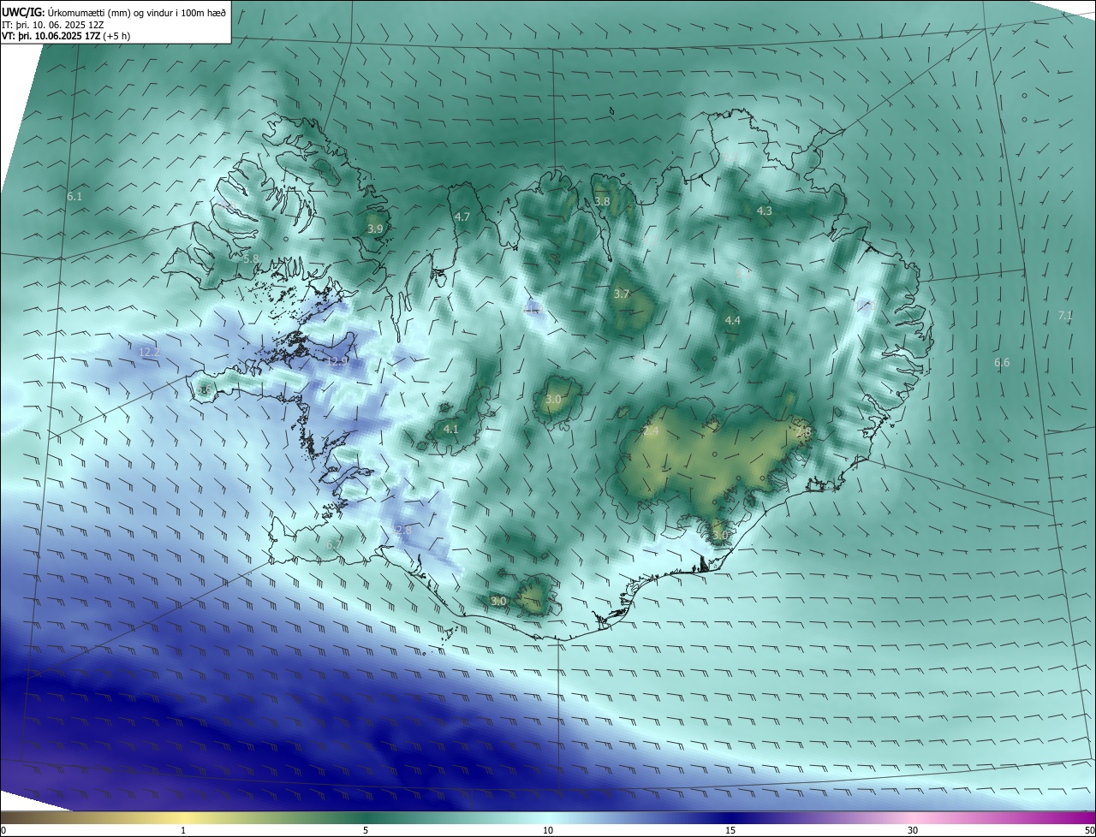Click the '(+5 h)' forecast offset text
The image size is (1096, 837).
[x=116, y=37]
